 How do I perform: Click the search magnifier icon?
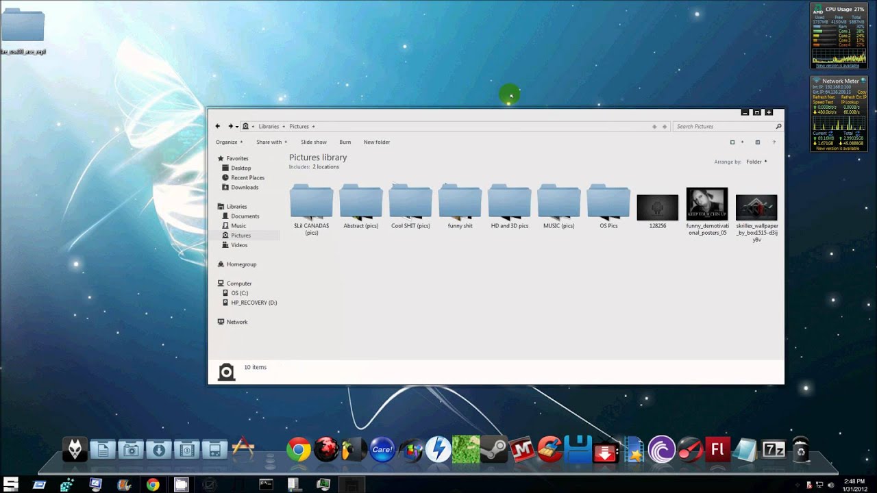778,127
